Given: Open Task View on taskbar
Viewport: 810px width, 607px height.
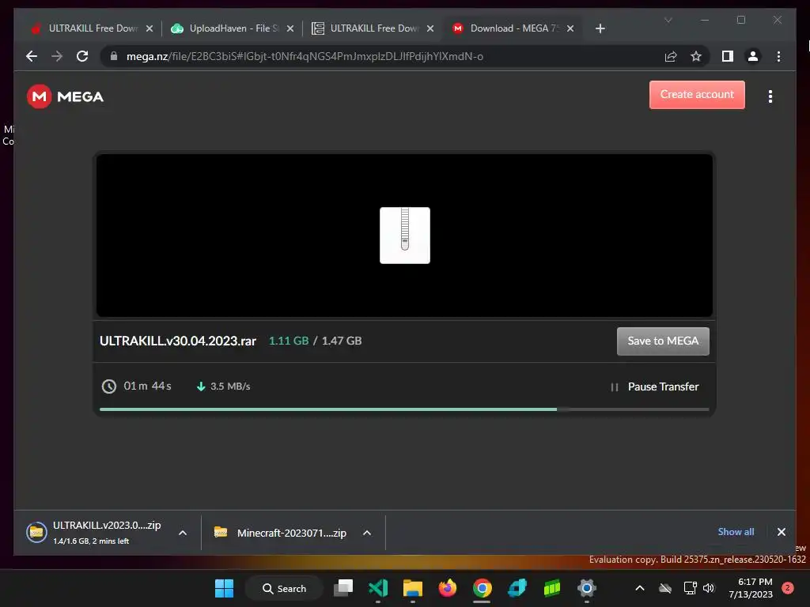Looking at the screenshot, I should tap(343, 588).
